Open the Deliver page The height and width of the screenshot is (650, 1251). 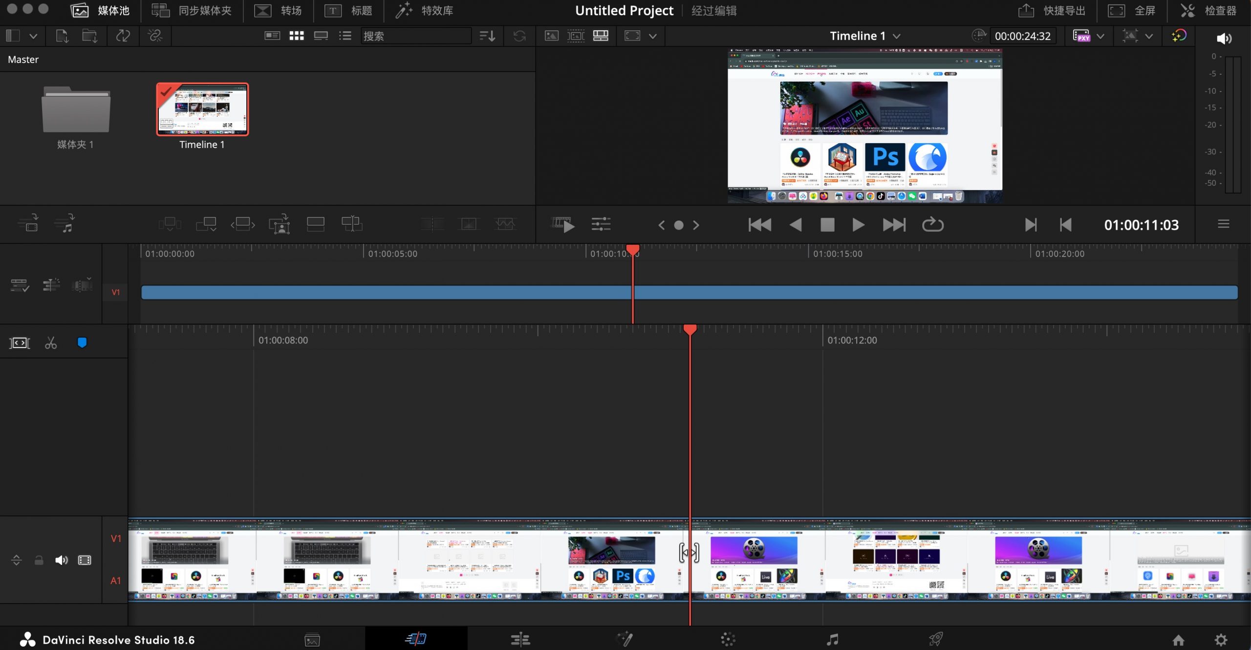(x=936, y=639)
